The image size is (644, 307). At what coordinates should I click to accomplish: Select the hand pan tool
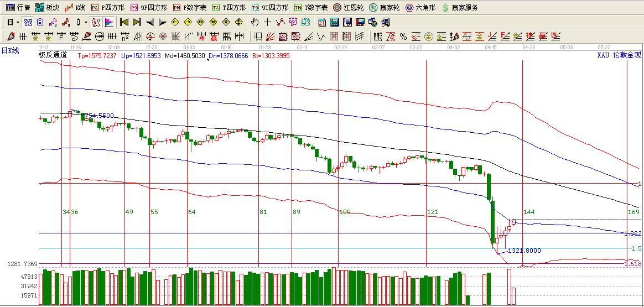pyautogui.click(x=255, y=22)
